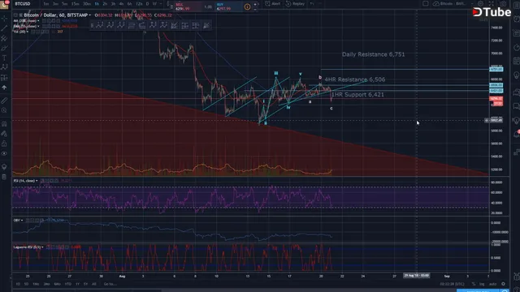Click the 4HR Resistance 6,506 label
Image resolution: width=520 pixels, height=292 pixels.
[x=355, y=79]
